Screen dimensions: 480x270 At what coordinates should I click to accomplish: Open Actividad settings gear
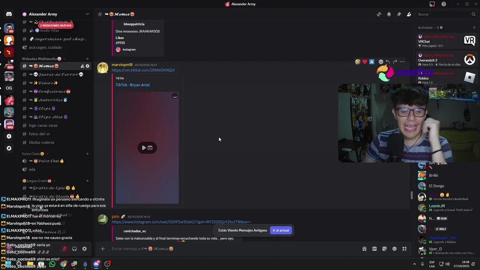coord(441,28)
